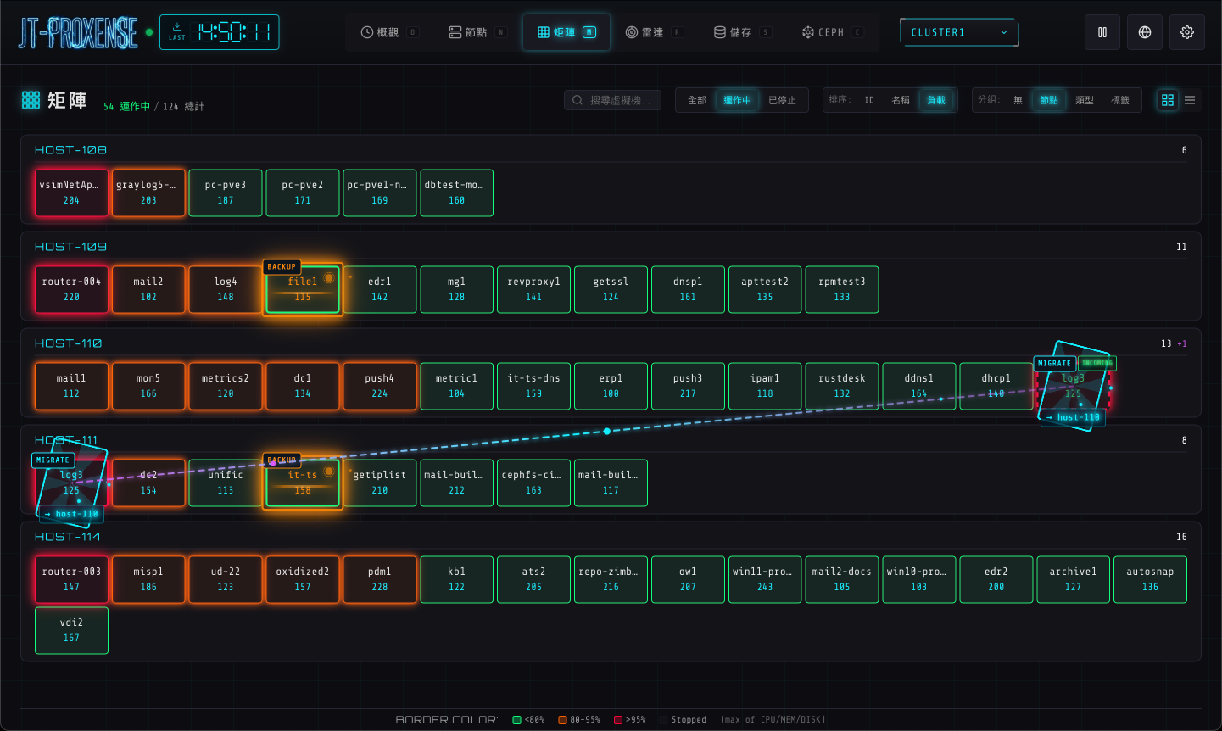Click BACKUP badge on it-ts card
Image resolution: width=1222 pixels, height=731 pixels.
(282, 460)
